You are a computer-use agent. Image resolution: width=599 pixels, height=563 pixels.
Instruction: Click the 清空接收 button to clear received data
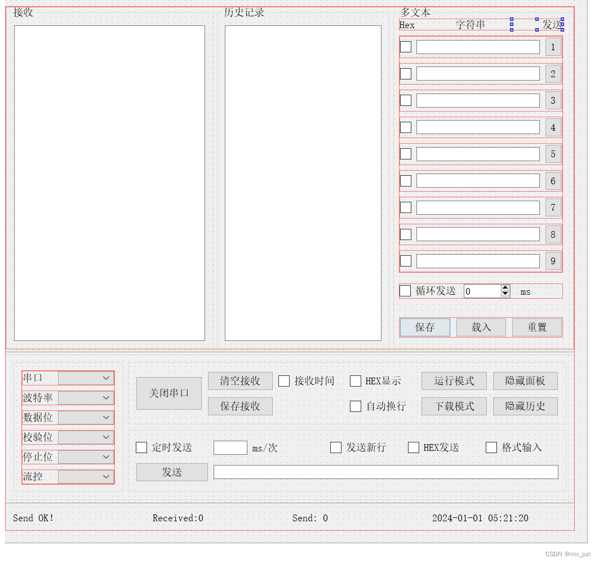[x=240, y=381]
